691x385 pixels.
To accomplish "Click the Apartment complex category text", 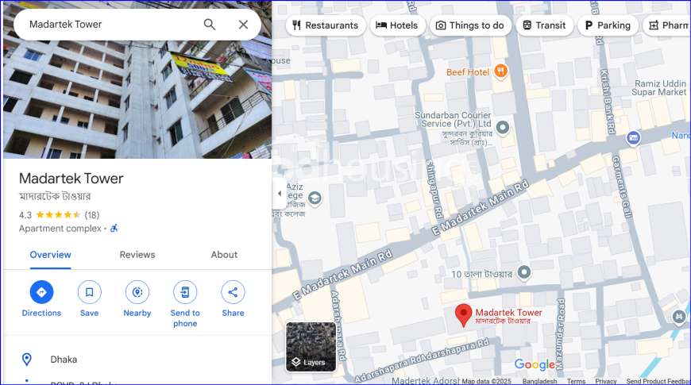I will (x=60, y=228).
